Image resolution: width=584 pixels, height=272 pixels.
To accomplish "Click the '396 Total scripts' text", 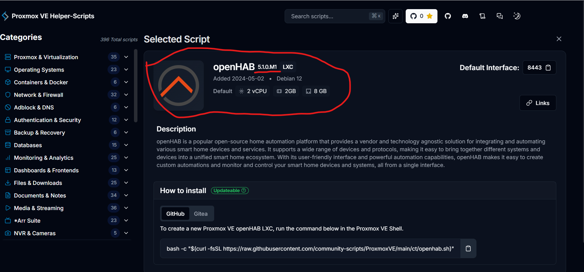I will pos(119,39).
